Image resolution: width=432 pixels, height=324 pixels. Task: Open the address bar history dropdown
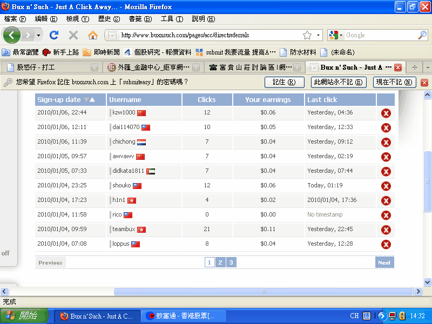(318, 35)
